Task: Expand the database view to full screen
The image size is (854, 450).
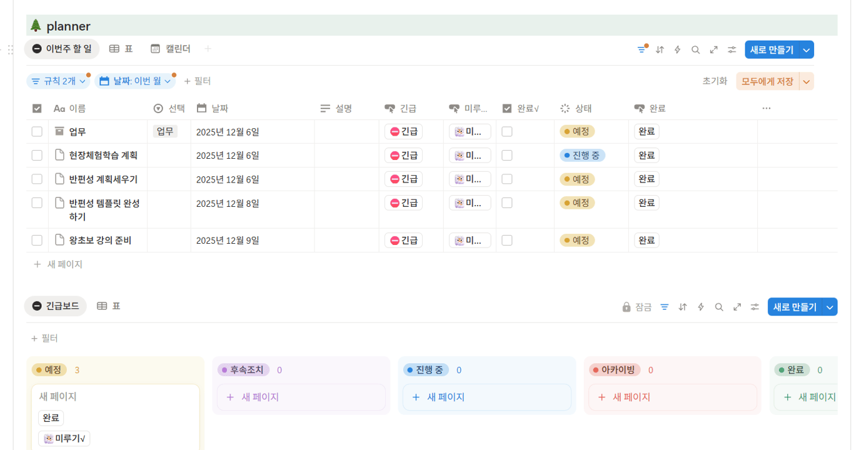Action: point(713,49)
